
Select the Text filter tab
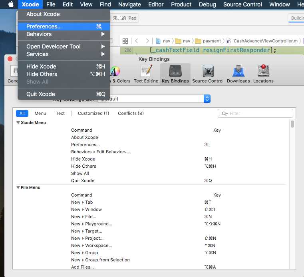point(60,113)
